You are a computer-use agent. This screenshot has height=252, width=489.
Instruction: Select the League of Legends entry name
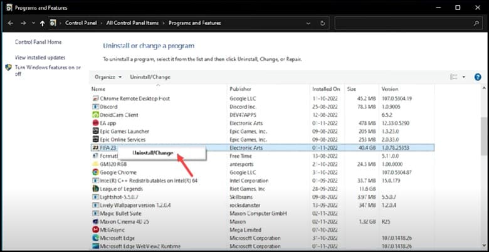[122, 189]
